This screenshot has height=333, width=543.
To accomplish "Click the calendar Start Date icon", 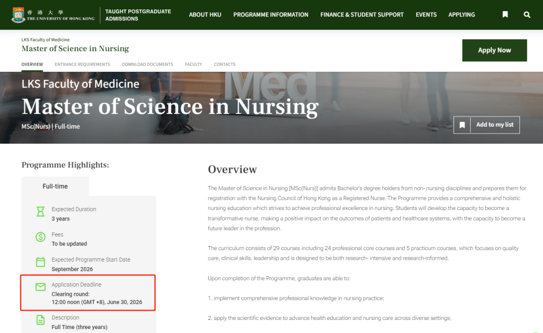I will point(41,262).
